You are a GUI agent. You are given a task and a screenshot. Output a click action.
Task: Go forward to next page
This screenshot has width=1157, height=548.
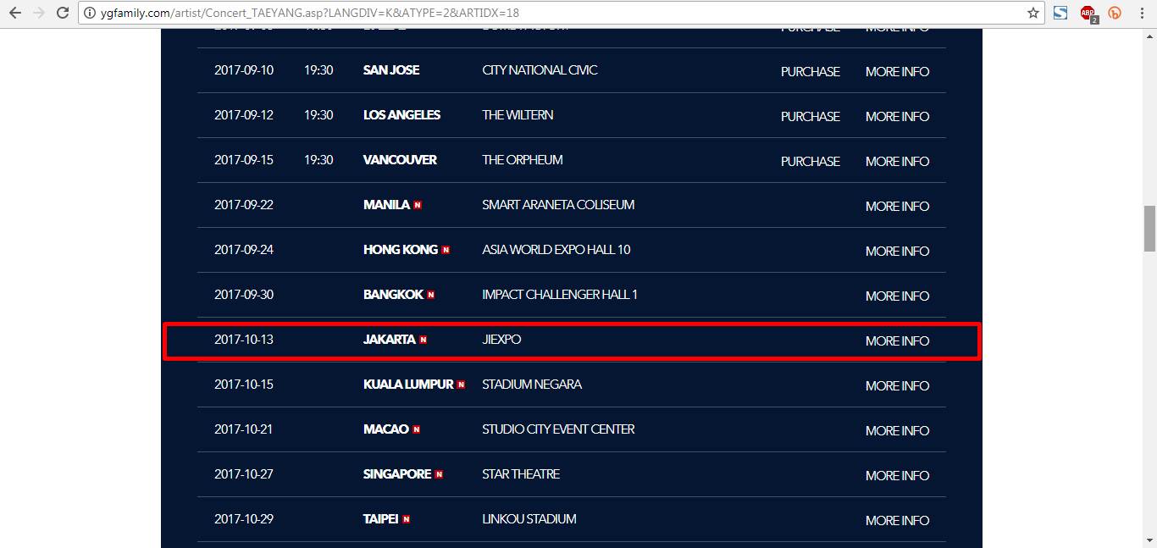pyautogui.click(x=39, y=13)
